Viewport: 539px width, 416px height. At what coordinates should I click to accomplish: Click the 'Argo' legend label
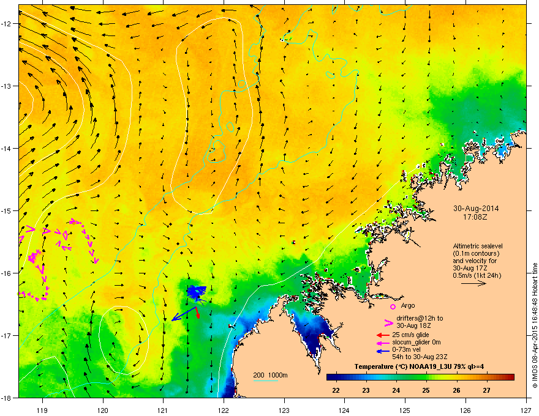click(408, 305)
